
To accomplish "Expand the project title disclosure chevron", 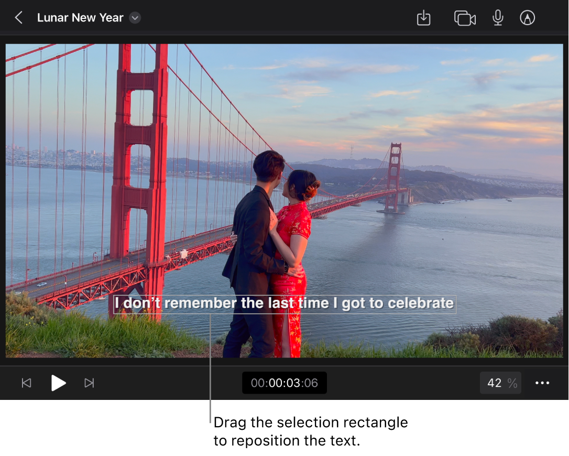I will (x=135, y=18).
